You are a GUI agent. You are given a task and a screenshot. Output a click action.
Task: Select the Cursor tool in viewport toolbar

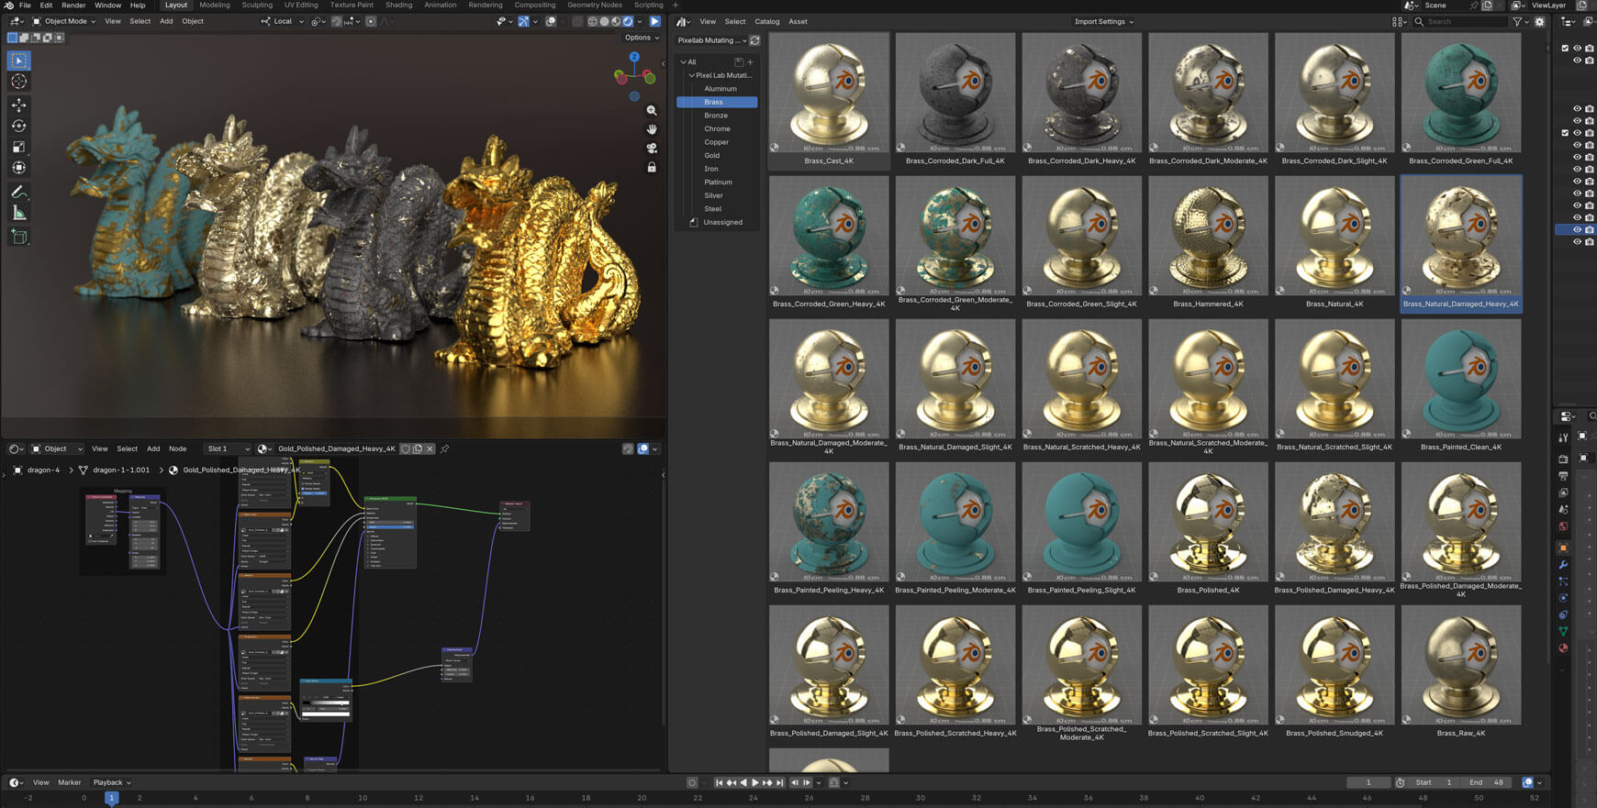[18, 82]
